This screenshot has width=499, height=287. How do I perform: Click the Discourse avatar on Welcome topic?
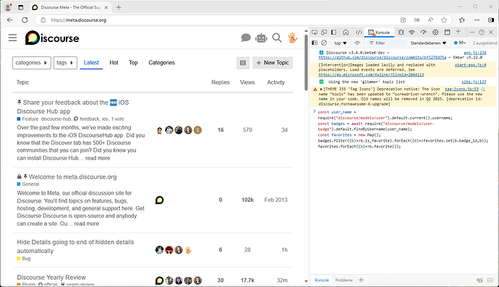(x=159, y=200)
